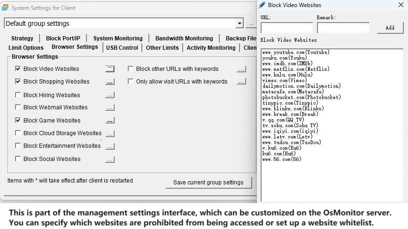Screen dimensions: 408x229
Task: Select www.hulu.com(Hulu) list entry
Action: pyautogui.click(x=287, y=75)
